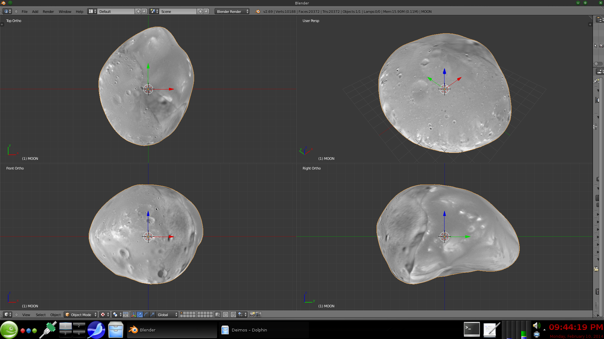Screen dimensions: 604x339
Task: Toggle proportional editing button
Action: coord(226,315)
